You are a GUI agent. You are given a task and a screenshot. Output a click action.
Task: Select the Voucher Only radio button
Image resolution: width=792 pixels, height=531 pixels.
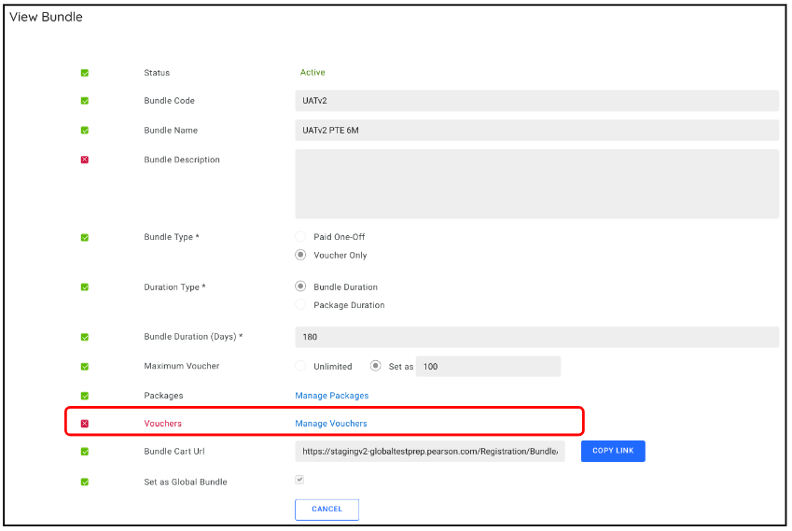click(300, 255)
